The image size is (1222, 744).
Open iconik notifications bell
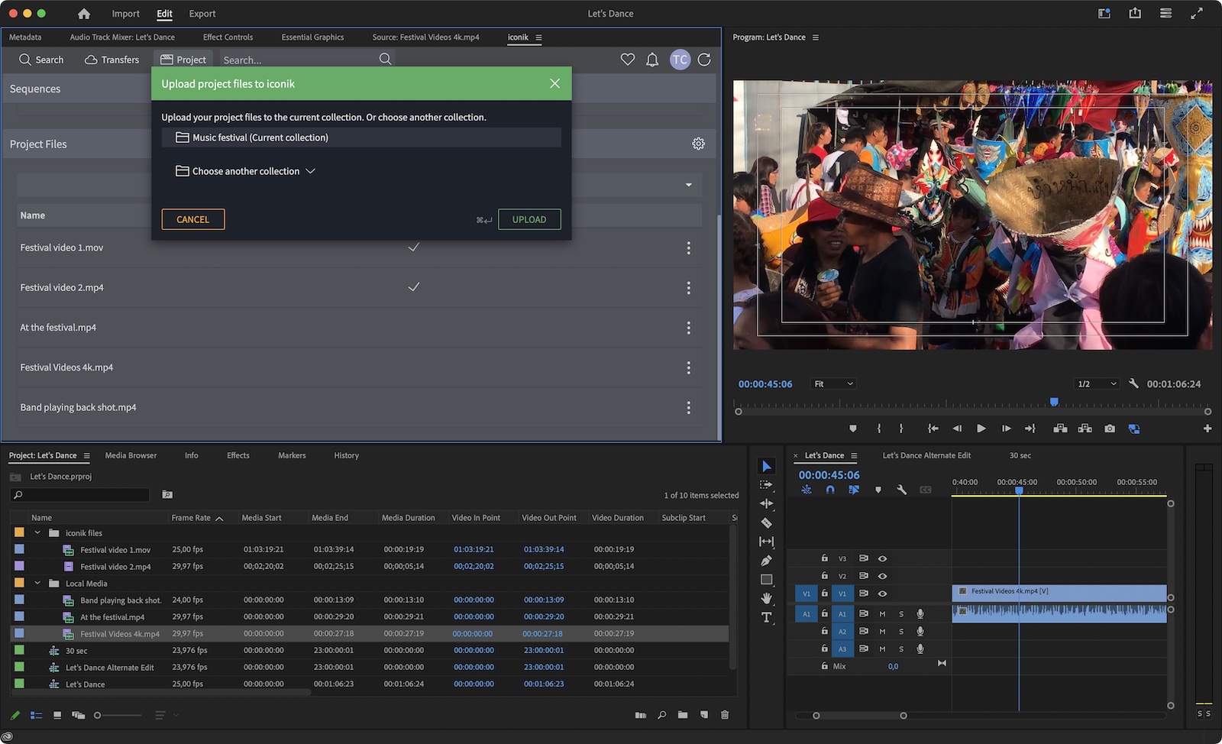tap(652, 60)
